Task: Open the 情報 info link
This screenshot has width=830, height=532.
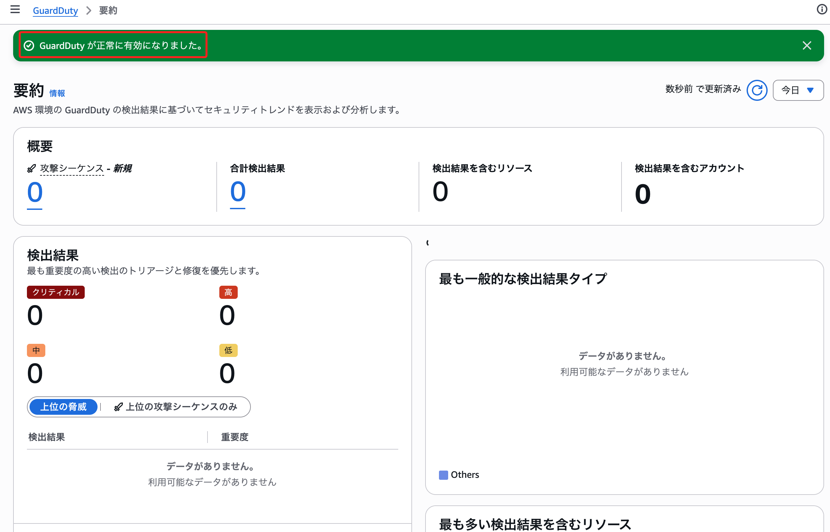Action: (57, 93)
